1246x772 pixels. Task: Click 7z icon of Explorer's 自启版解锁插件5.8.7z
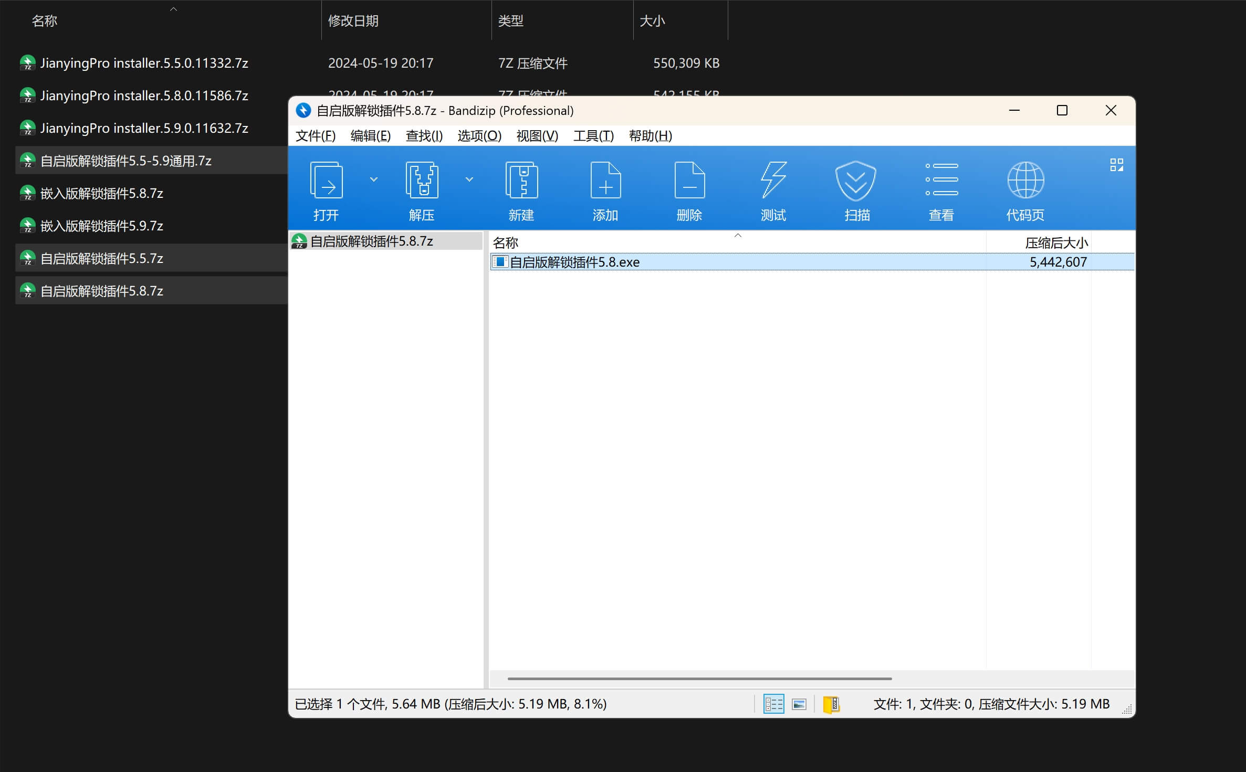[27, 291]
